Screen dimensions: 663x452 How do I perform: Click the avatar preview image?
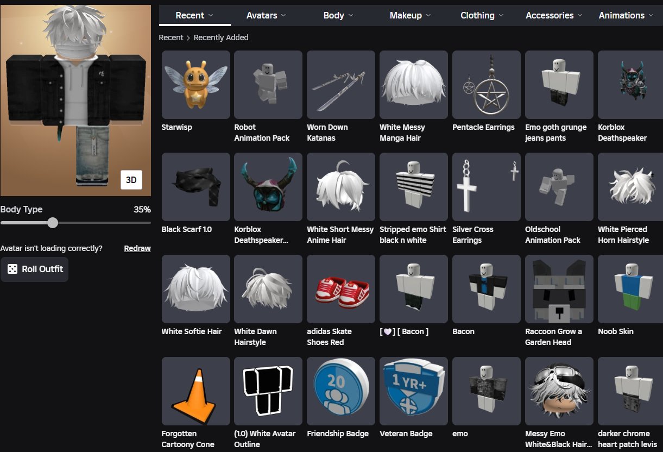(x=75, y=101)
